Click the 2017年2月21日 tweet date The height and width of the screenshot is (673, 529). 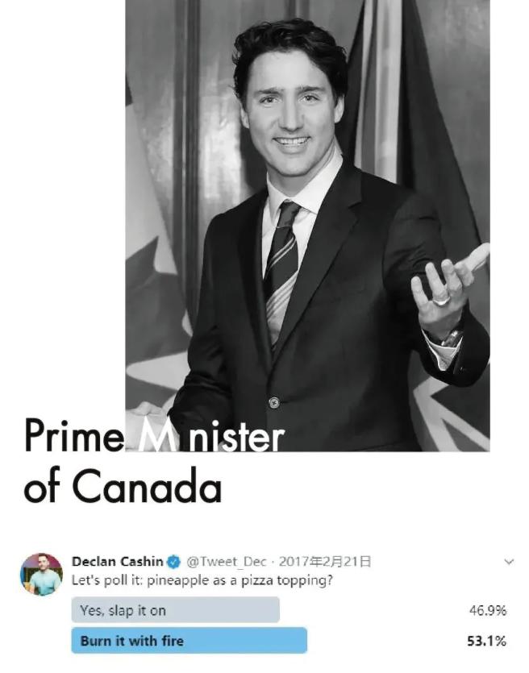pyautogui.click(x=325, y=562)
